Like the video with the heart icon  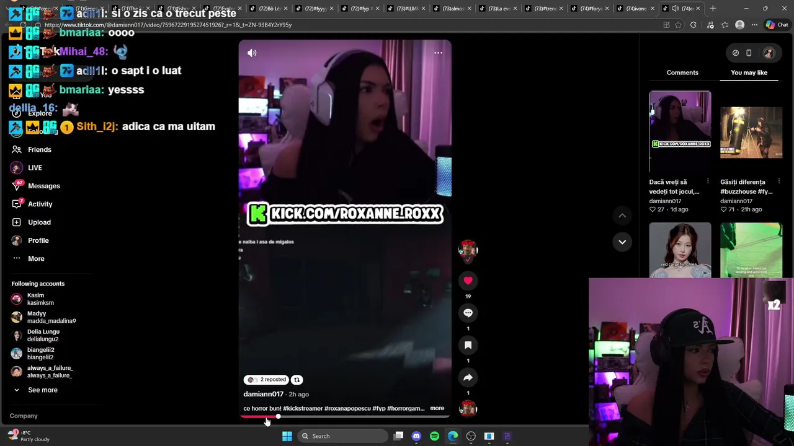coord(468,281)
